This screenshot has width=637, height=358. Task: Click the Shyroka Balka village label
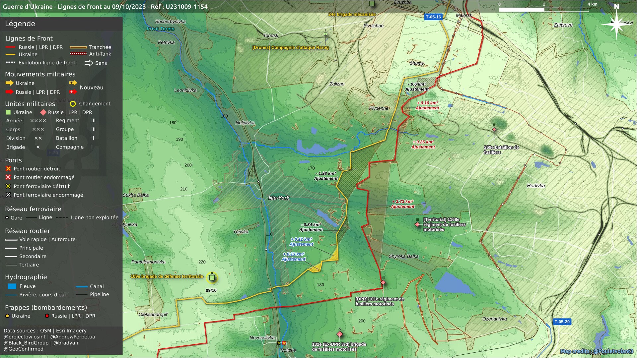coord(403,256)
